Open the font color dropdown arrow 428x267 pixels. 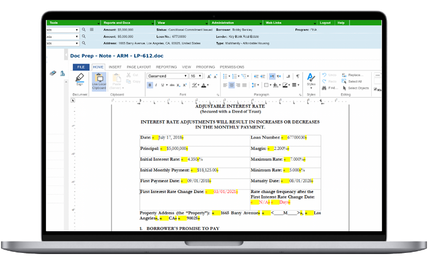pos(208,85)
